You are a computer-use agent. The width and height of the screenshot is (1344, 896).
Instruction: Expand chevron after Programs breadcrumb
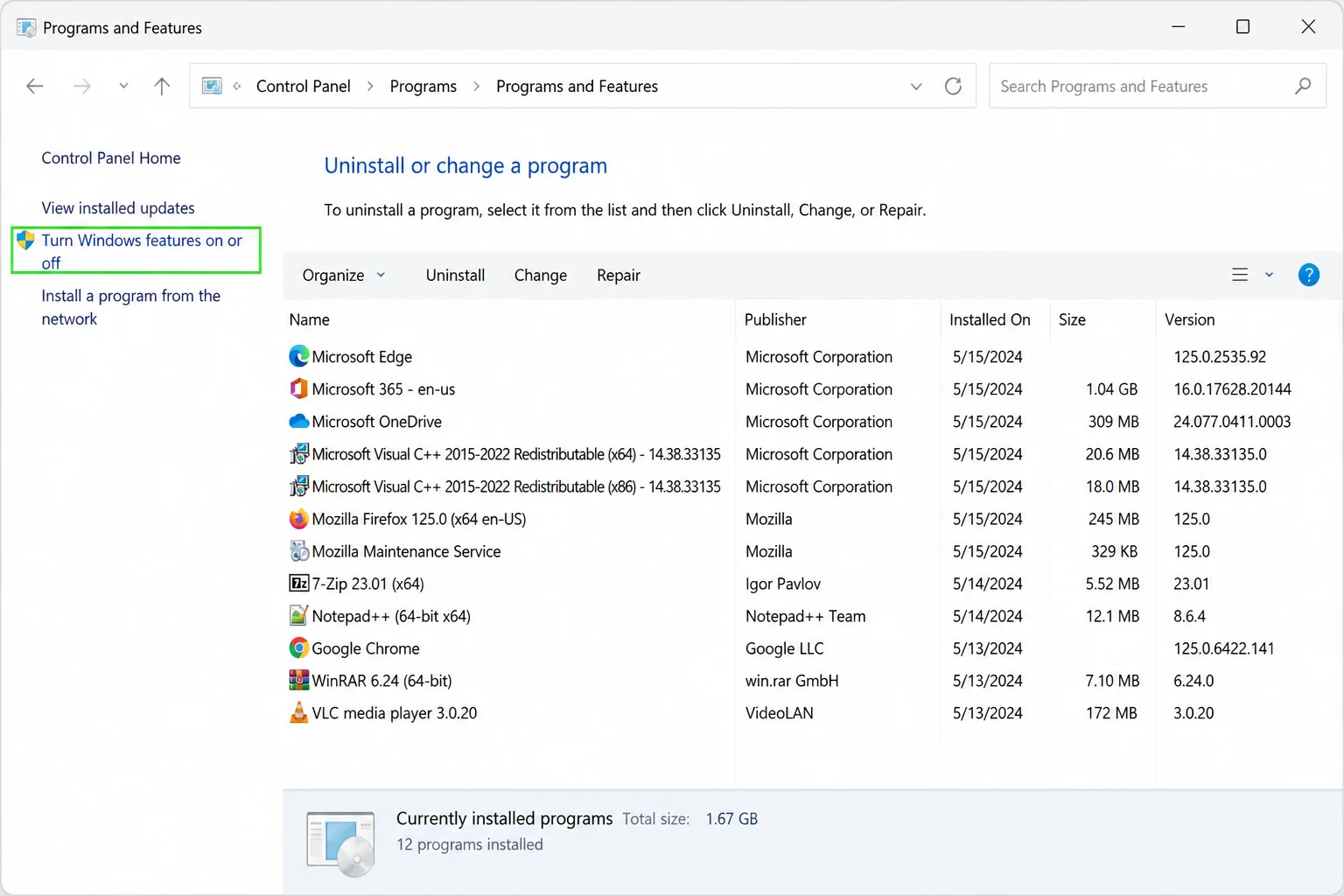(x=476, y=86)
